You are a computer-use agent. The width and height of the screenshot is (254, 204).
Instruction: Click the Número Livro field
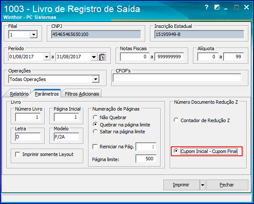tap(28, 117)
